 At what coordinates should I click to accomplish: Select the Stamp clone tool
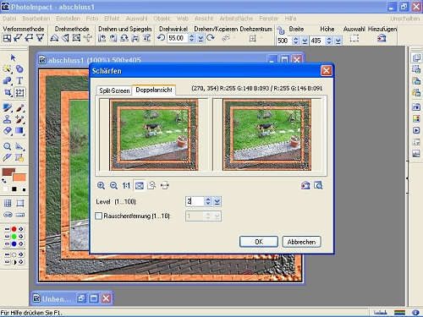coord(8,119)
